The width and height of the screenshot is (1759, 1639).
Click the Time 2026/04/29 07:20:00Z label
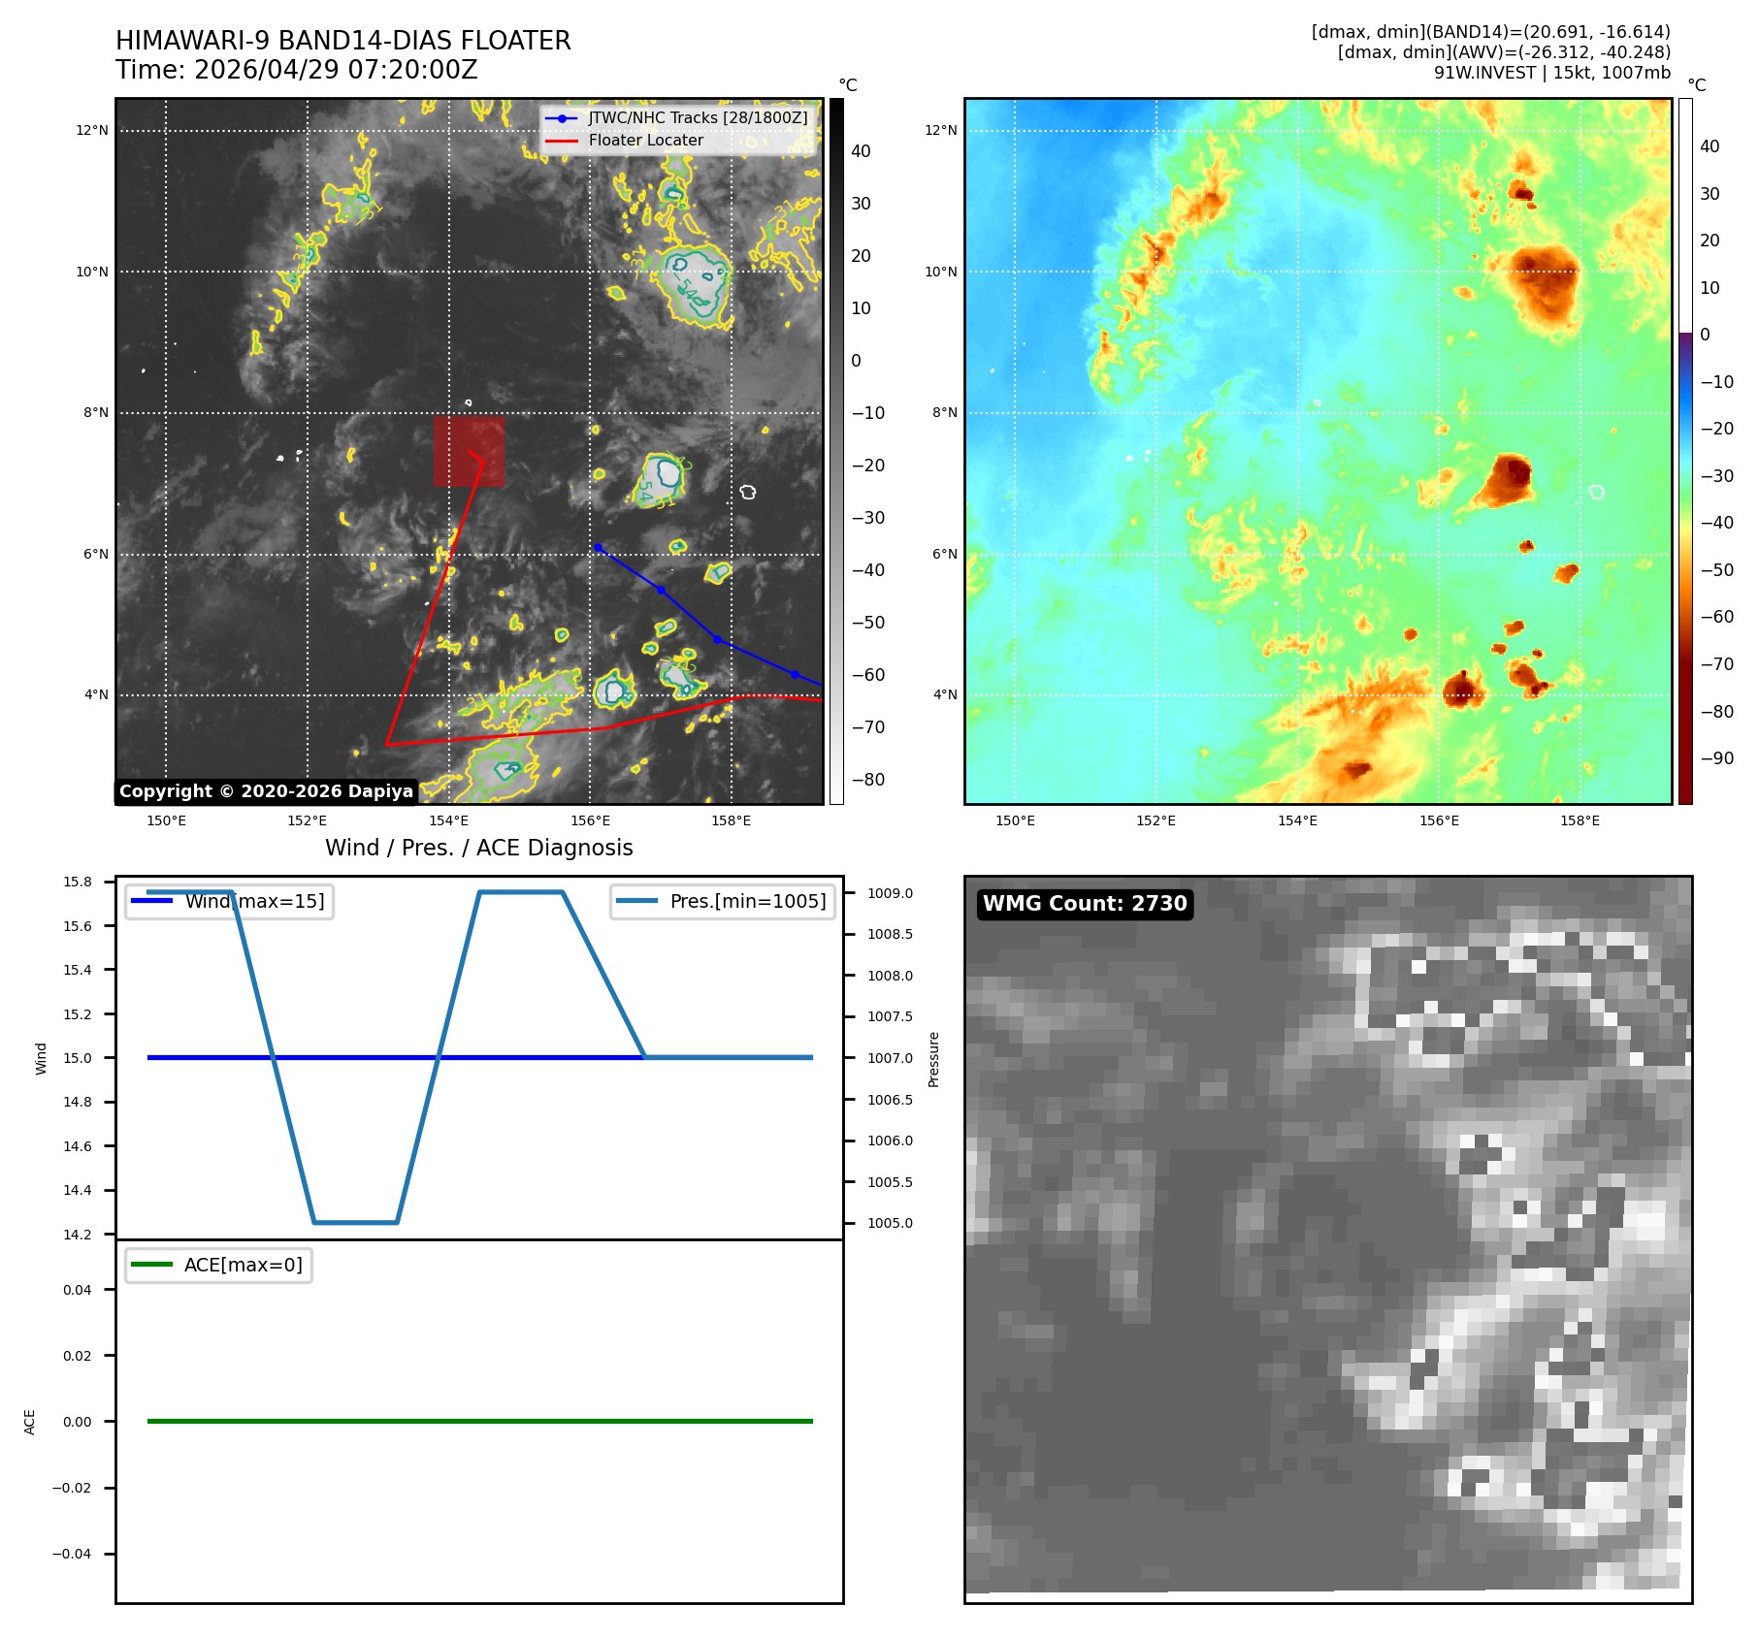coord(297,70)
